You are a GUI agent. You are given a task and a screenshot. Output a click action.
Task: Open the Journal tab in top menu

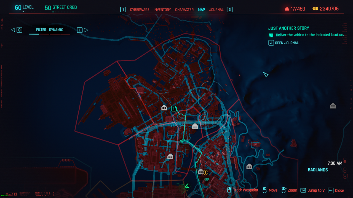point(216,10)
